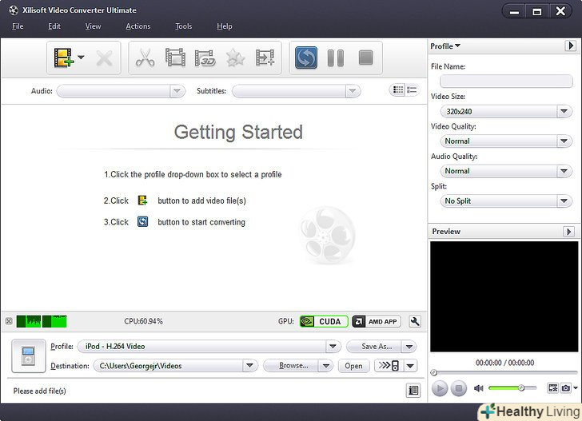The height and width of the screenshot is (421, 582).
Task: Click the Effects star icon
Action: coord(235,58)
